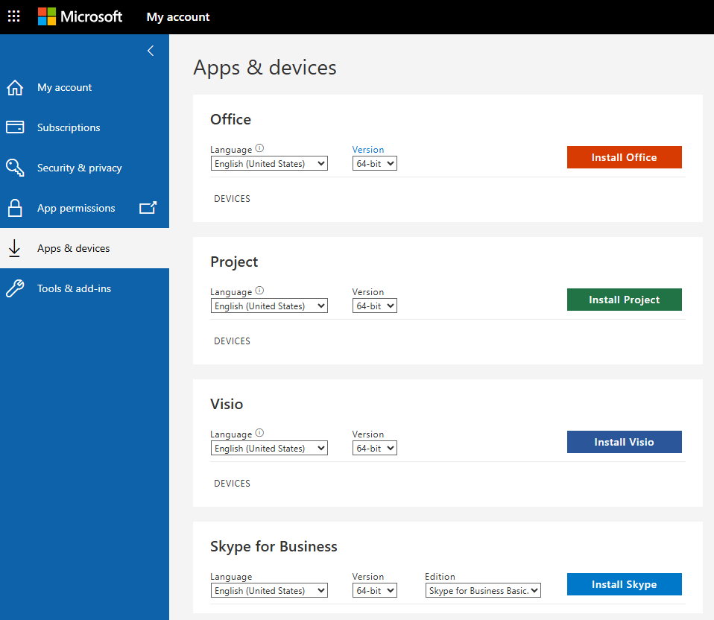
Task: Open the Skype for Business Edition dropdown
Action: [x=483, y=590]
